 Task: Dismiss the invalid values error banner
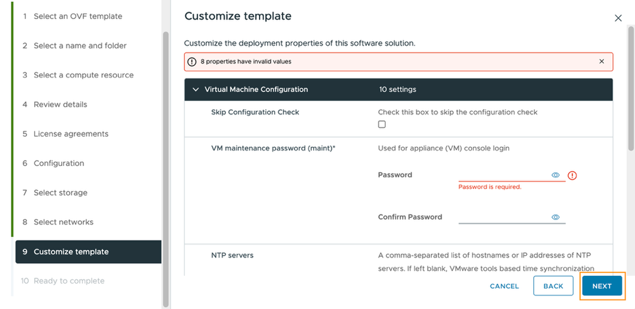click(x=601, y=62)
